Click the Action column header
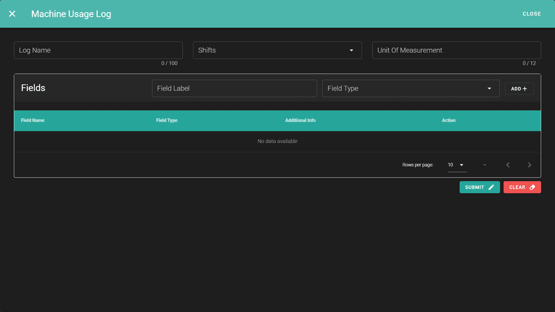Viewport: 555px width, 312px height. pyautogui.click(x=449, y=120)
